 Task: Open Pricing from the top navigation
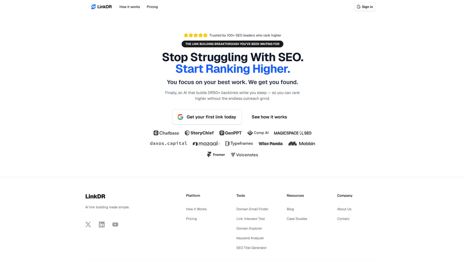[152, 7]
